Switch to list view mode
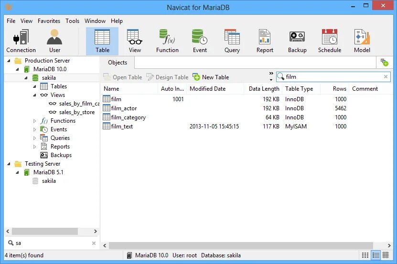Image resolution: width=397 pixels, height=264 pixels. pyautogui.click(x=376, y=255)
